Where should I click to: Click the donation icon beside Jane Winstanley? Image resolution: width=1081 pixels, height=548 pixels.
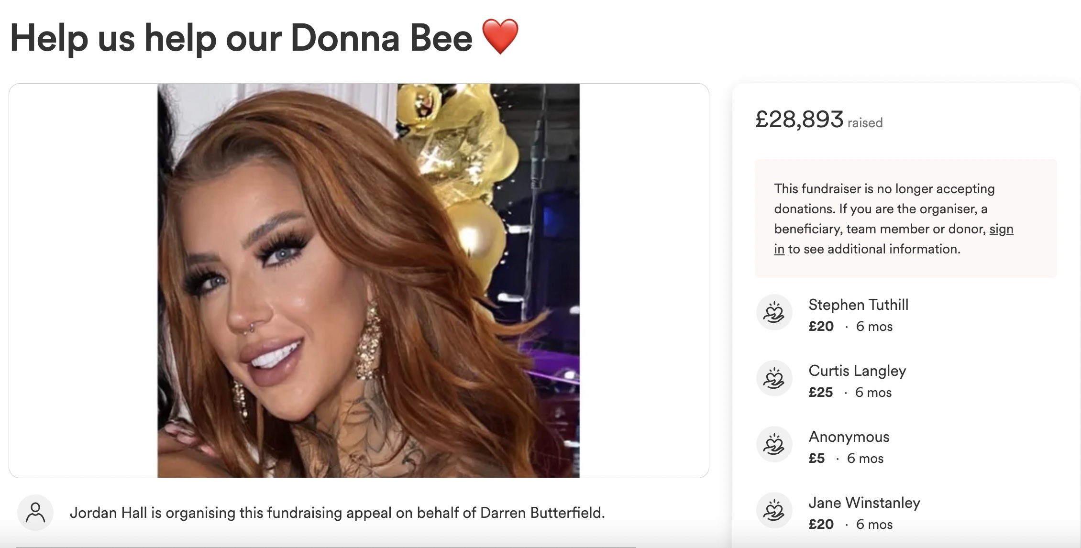click(x=774, y=510)
